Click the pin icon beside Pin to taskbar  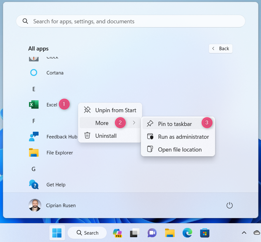pyautogui.click(x=150, y=124)
